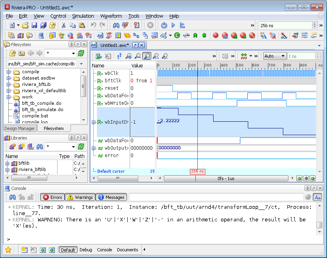The width and height of the screenshot is (327, 258).
Task: Expand the riviera_bftLib folder node
Action: [x=8, y=84]
